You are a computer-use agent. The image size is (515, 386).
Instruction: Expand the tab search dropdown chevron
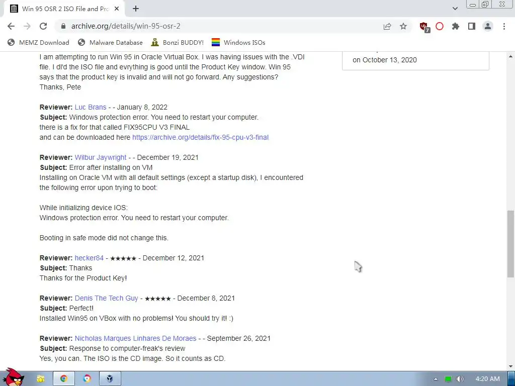(x=455, y=9)
